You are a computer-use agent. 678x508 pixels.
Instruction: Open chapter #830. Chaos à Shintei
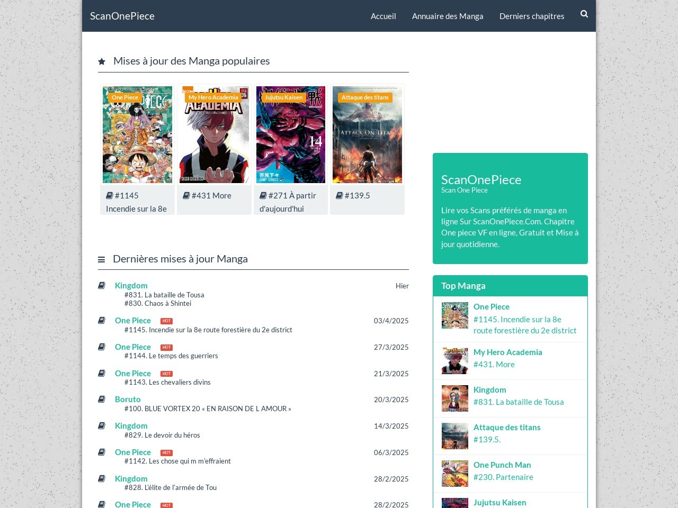pos(158,303)
